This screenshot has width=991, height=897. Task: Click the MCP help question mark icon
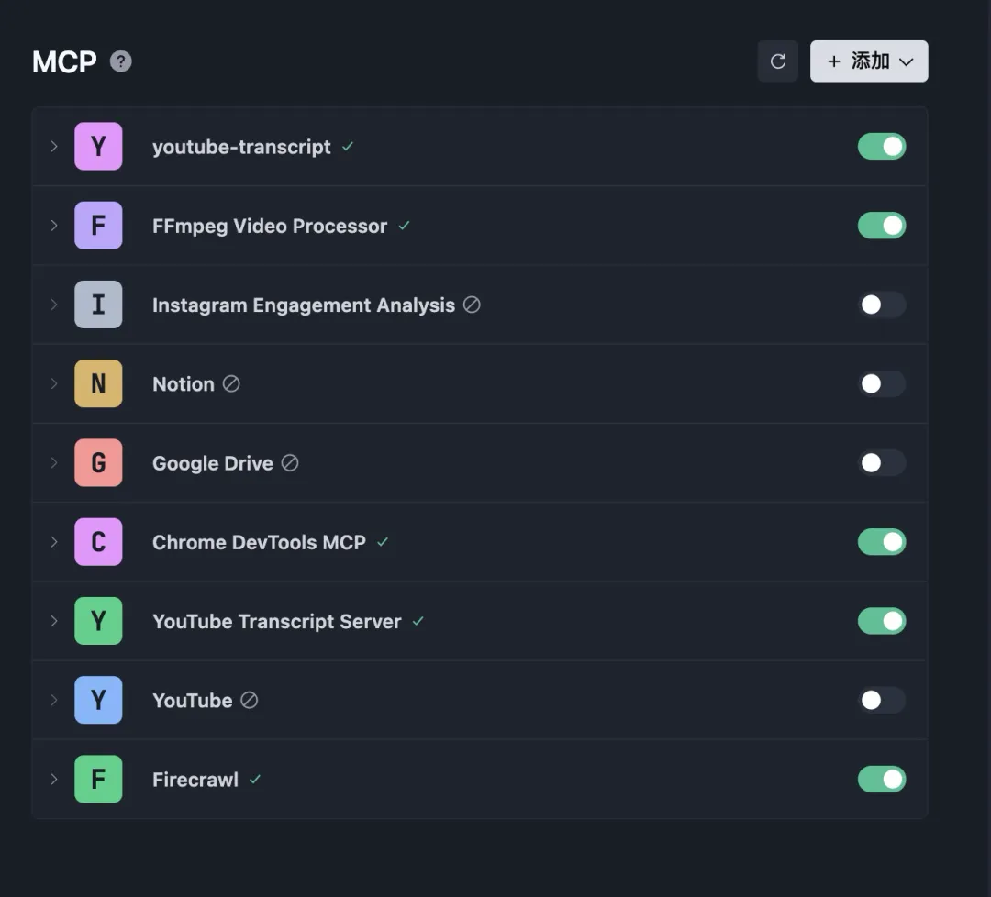121,61
